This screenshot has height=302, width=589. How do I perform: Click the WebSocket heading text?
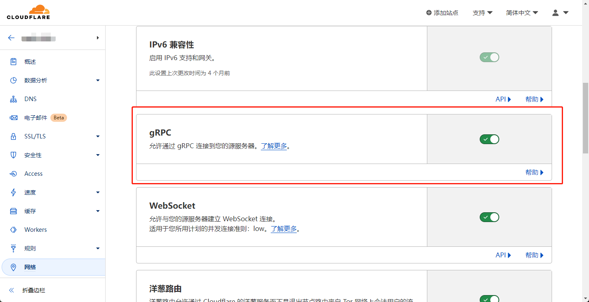[x=172, y=206]
